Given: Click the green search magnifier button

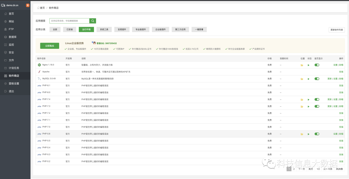Looking at the screenshot, I should click(93, 21).
